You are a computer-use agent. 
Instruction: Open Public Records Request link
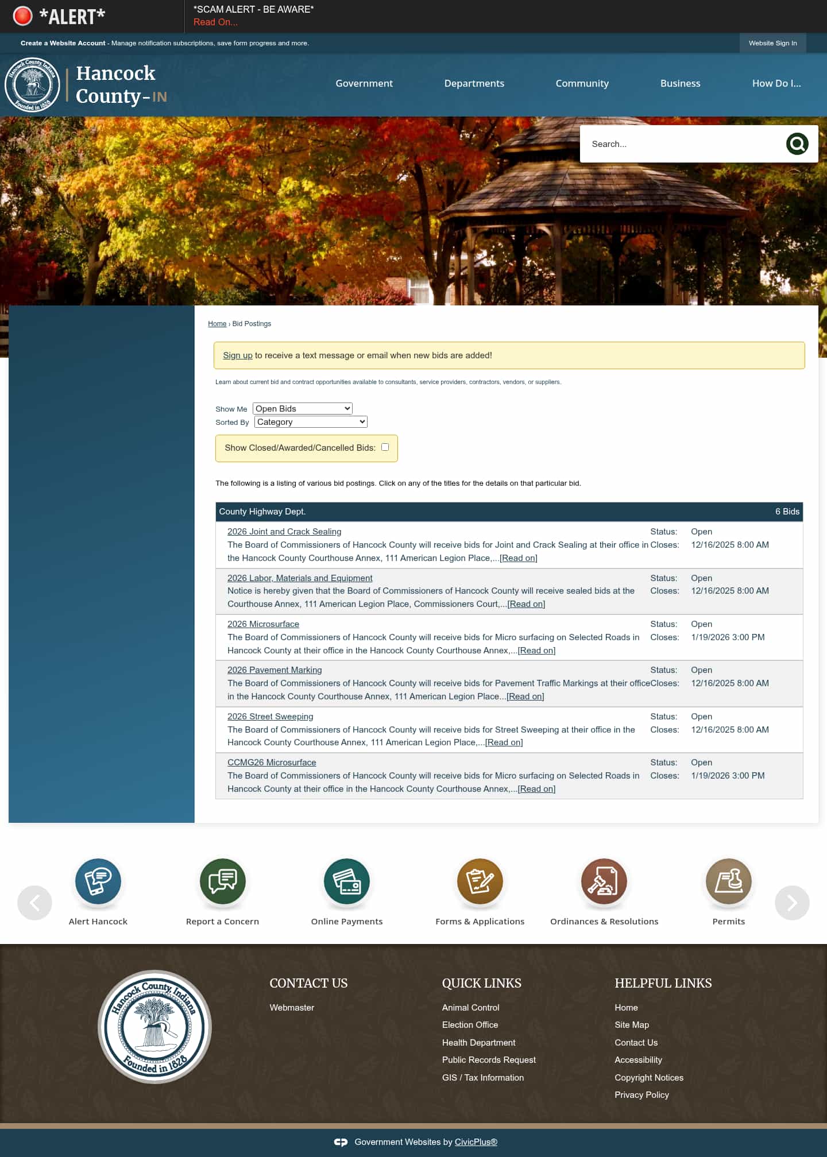point(489,1060)
